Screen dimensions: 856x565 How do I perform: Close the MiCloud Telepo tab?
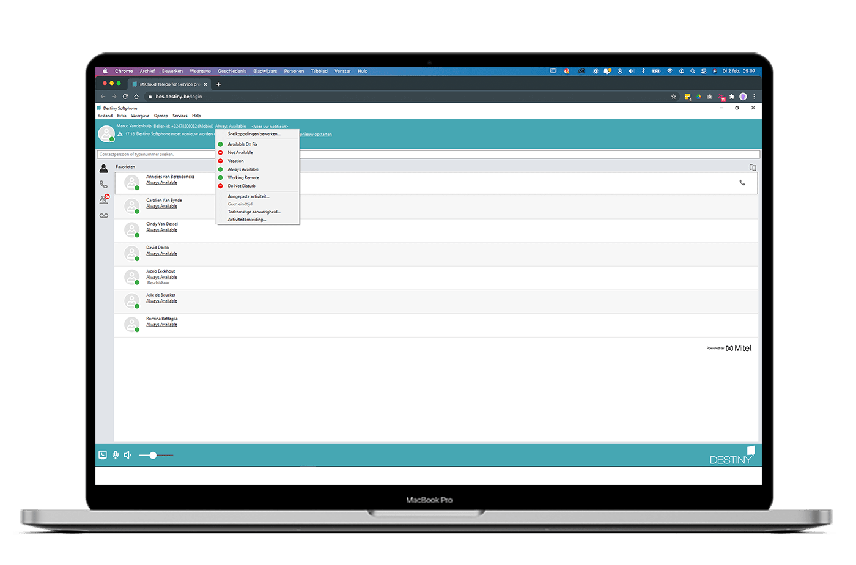coord(205,84)
